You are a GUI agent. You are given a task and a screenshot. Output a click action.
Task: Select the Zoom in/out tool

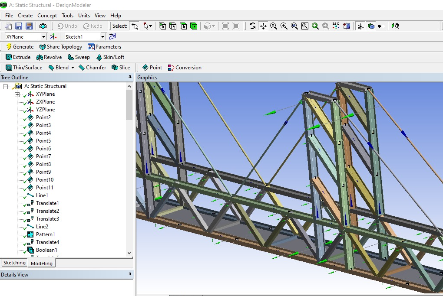[x=274, y=26]
